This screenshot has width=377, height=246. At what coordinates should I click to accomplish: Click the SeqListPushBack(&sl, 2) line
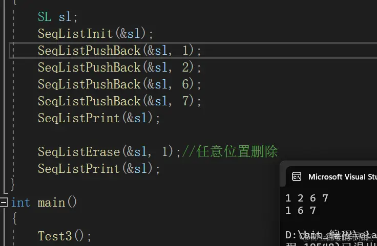click(x=119, y=67)
